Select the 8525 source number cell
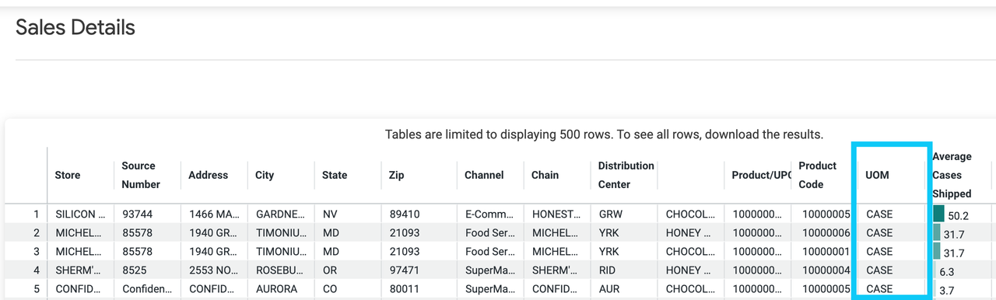Viewport: 996px width, 300px height. click(134, 270)
